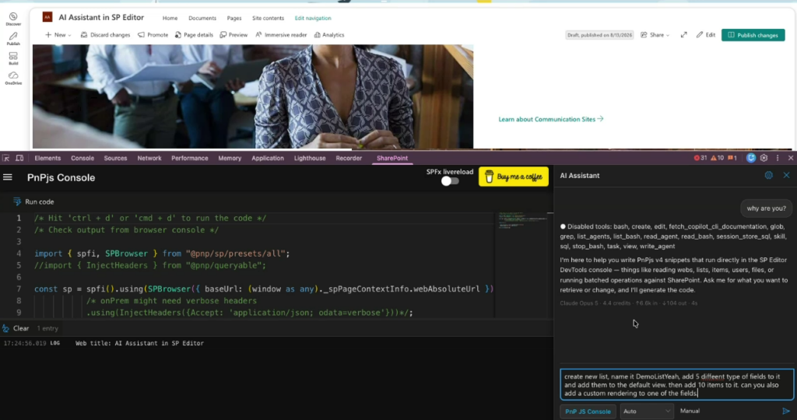Click Promote in the command bar
Image resolution: width=797 pixels, height=420 pixels.
[x=153, y=35]
